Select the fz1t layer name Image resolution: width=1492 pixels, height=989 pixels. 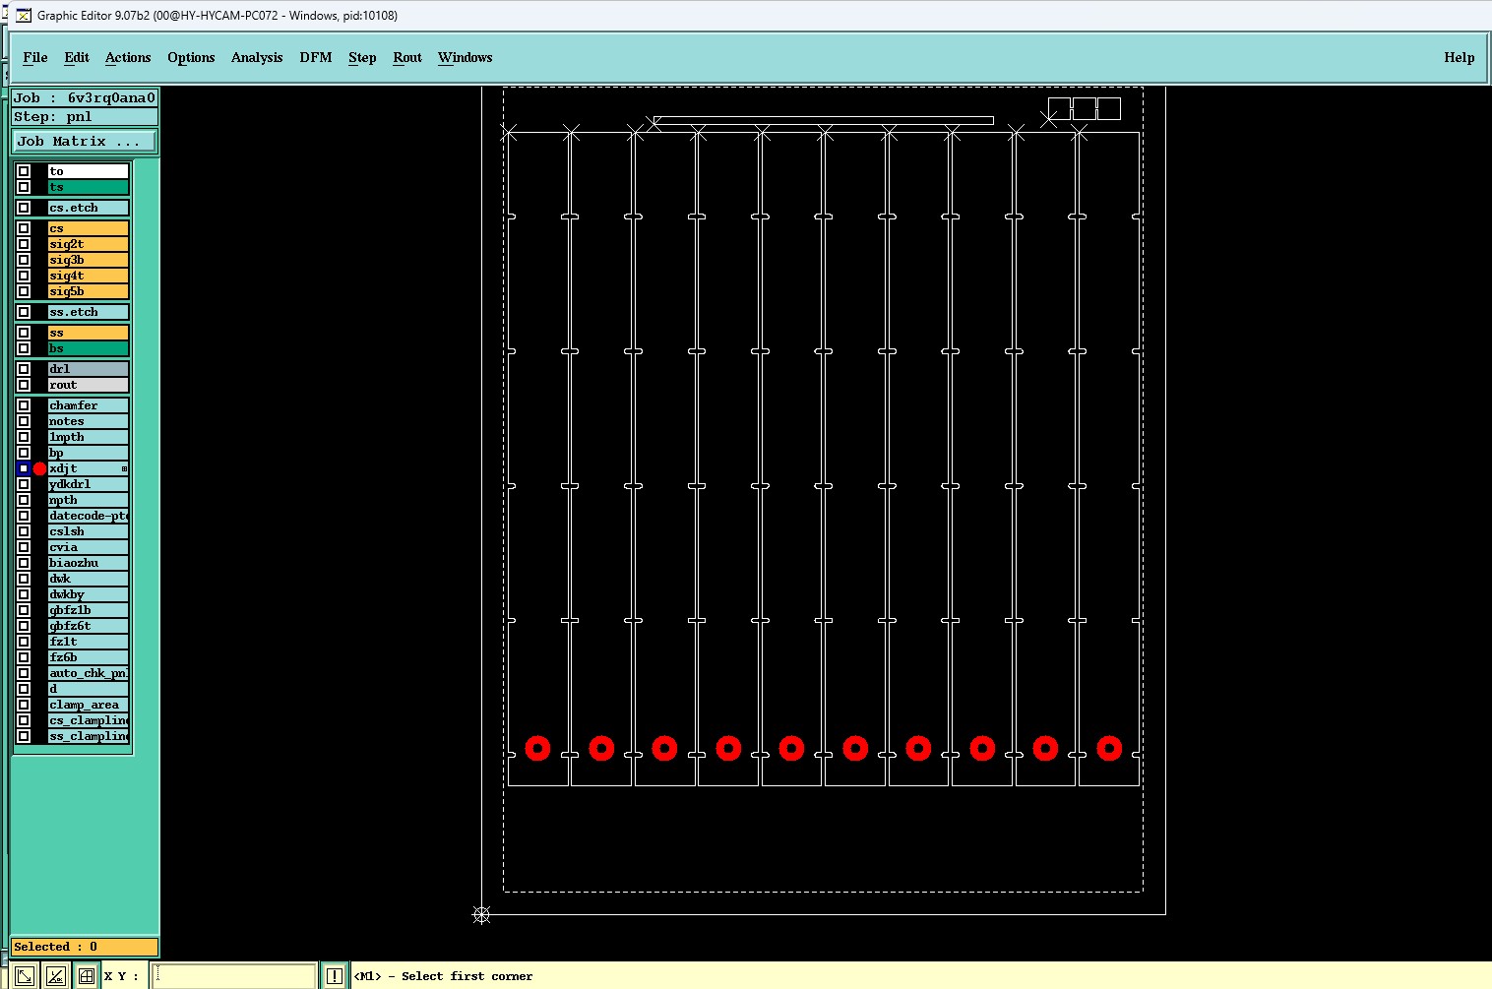tap(89, 642)
